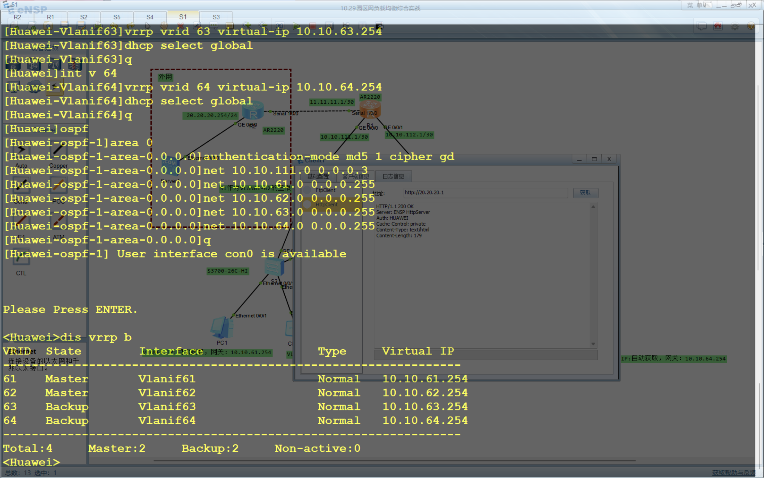
Task: Select the HttpClient radio option
Action: 307,205
